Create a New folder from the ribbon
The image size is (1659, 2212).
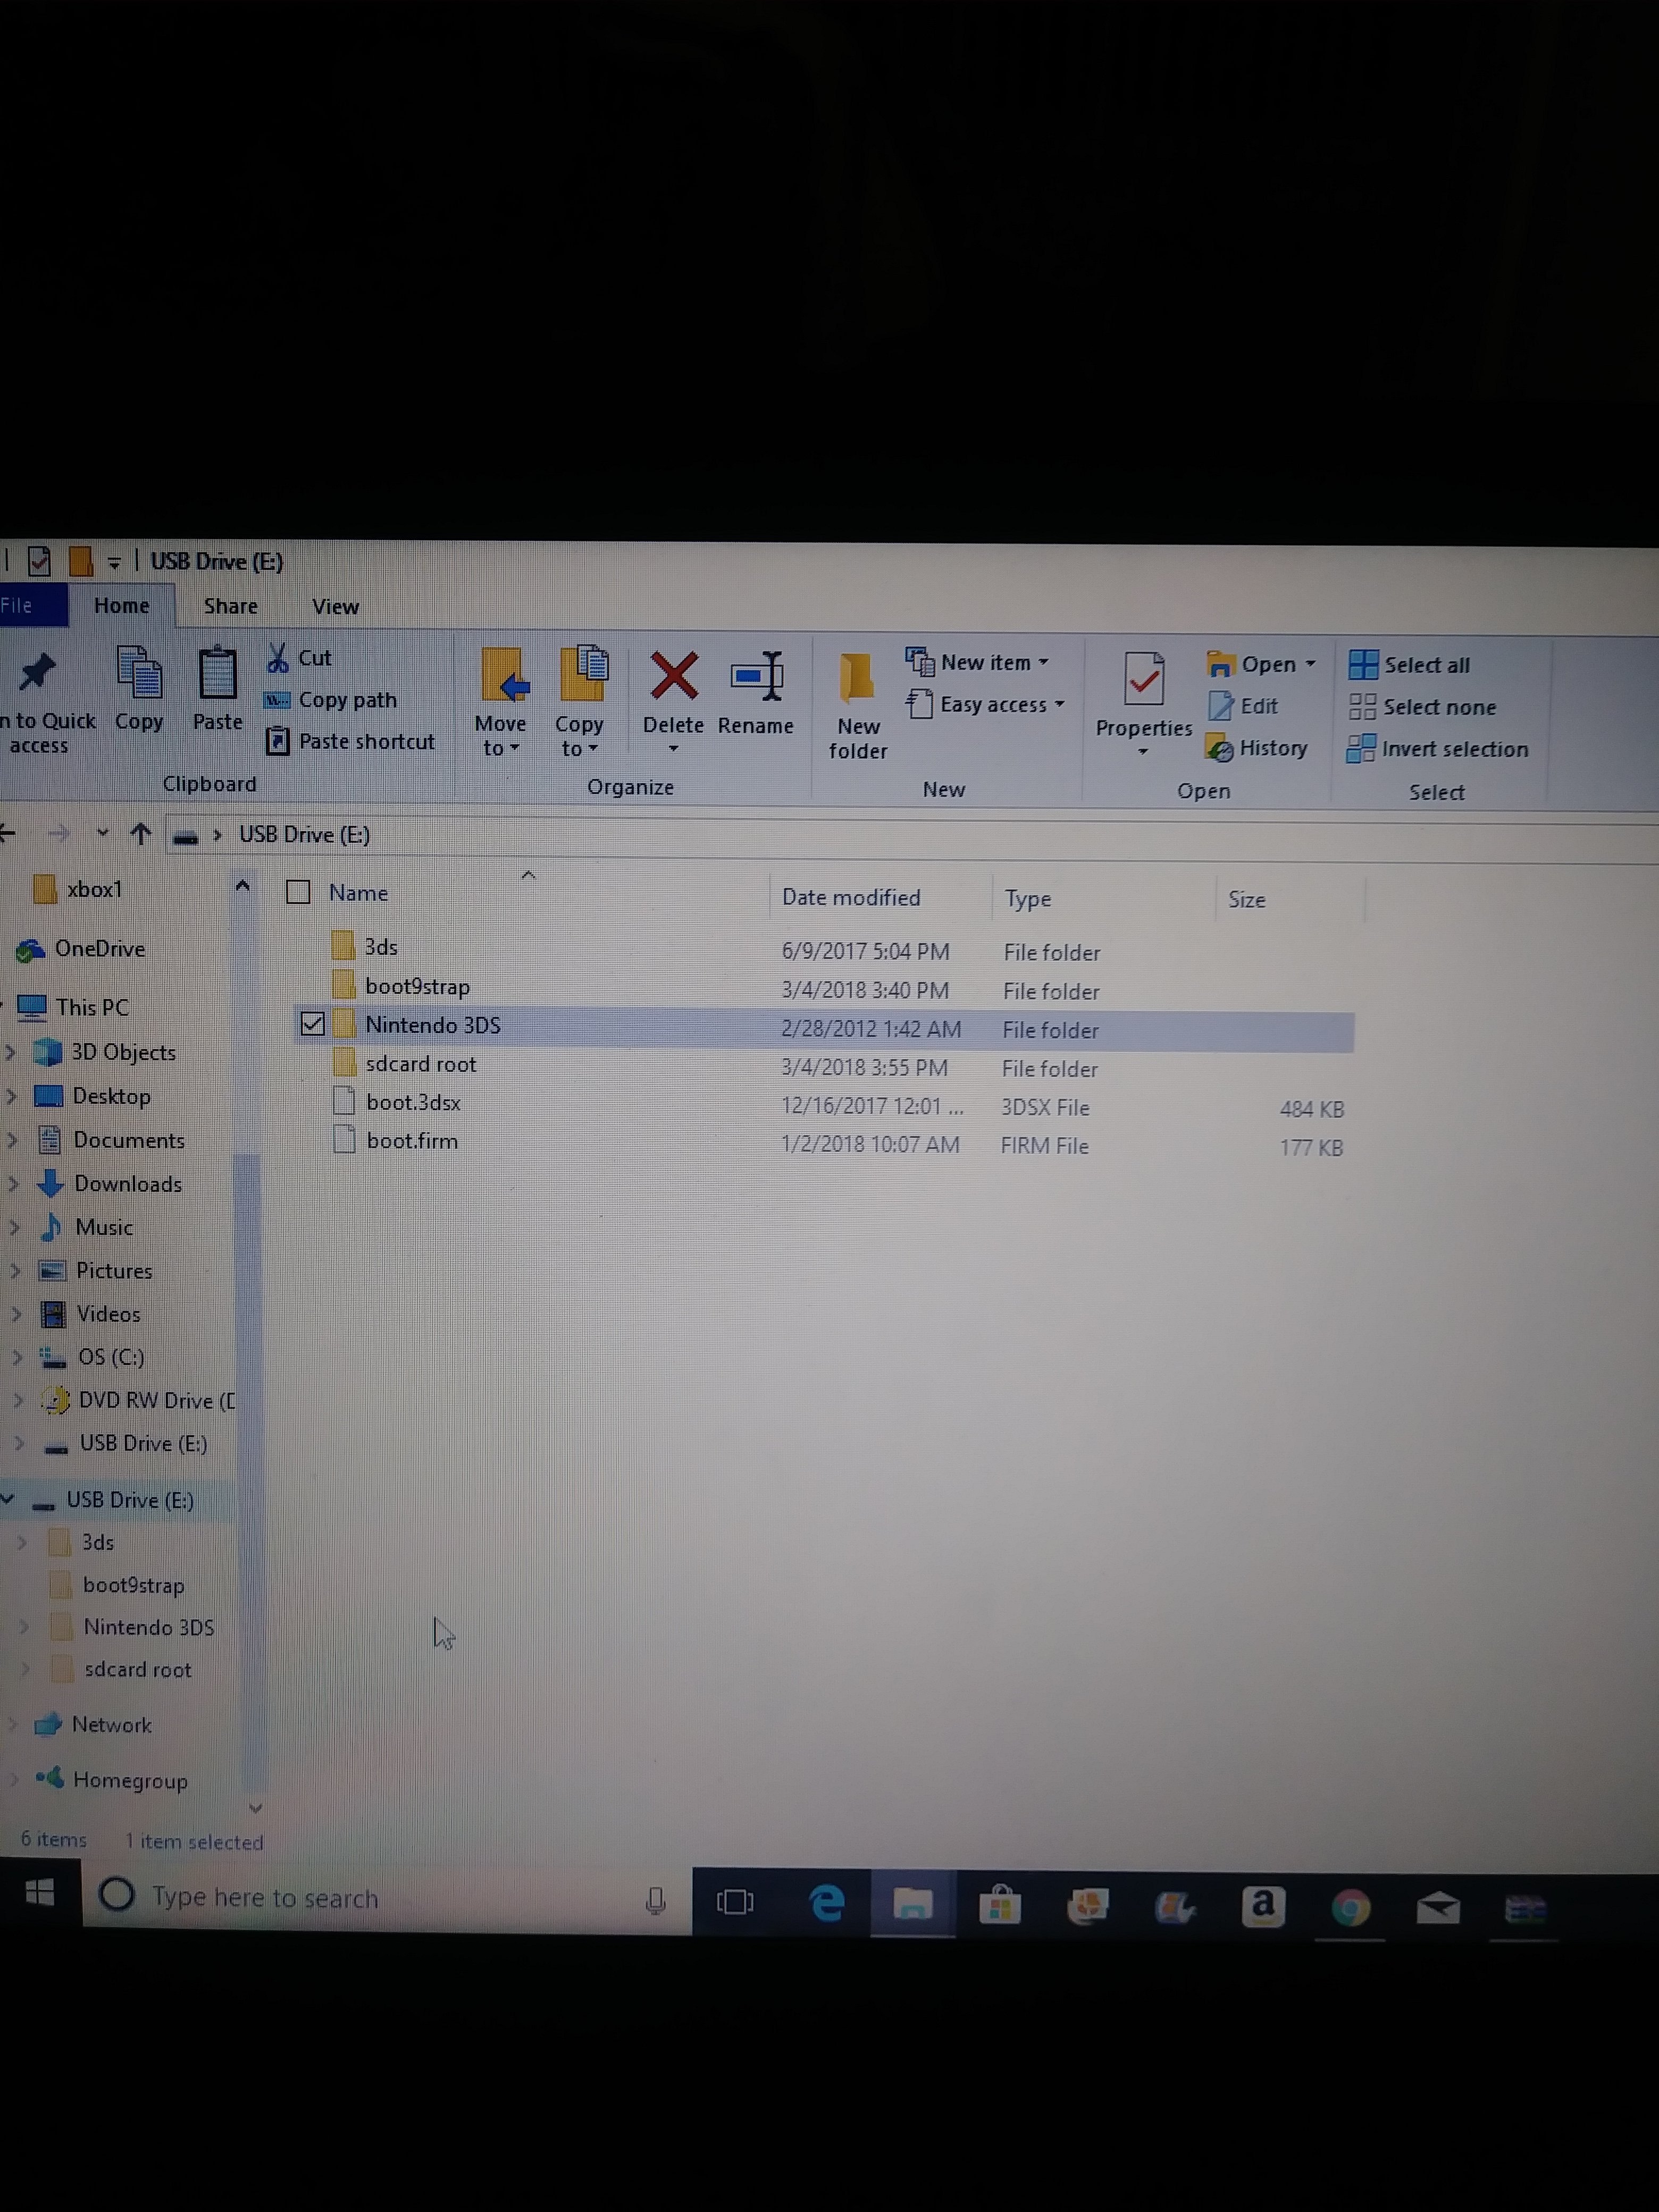click(x=858, y=706)
